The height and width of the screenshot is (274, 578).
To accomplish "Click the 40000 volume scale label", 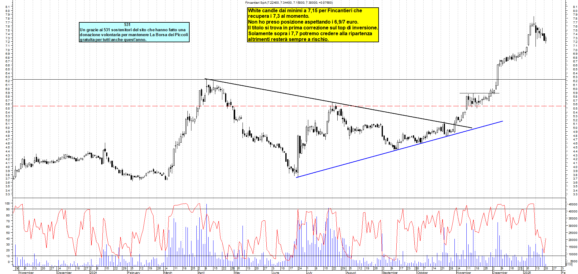I will pos(573,211).
